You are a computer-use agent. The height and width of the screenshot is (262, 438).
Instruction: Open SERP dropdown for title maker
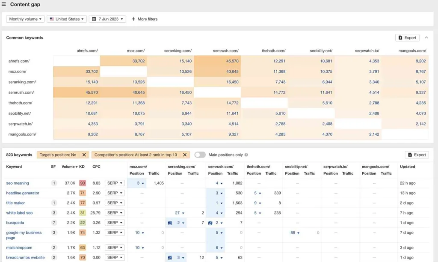point(115,203)
